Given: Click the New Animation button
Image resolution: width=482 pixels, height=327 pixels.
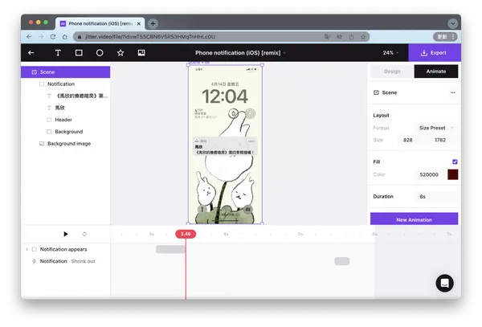Looking at the screenshot, I should tap(414, 219).
